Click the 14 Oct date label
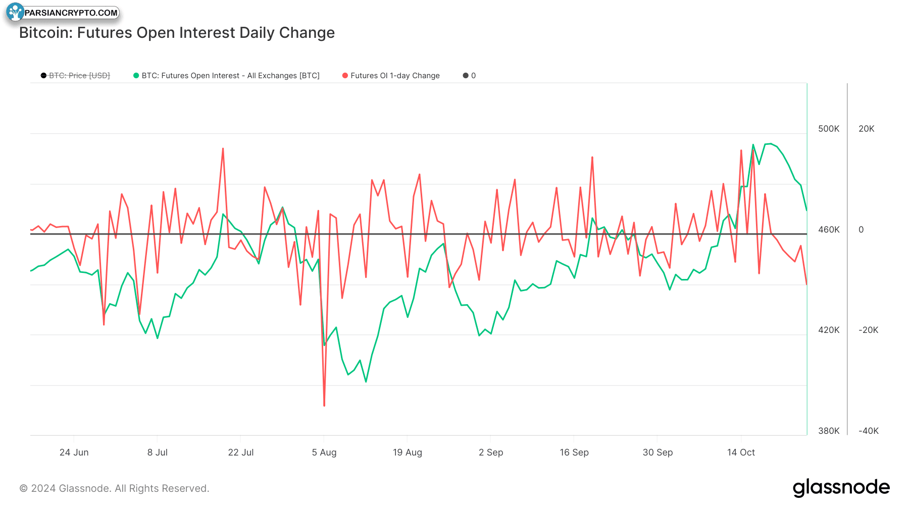Image resolution: width=909 pixels, height=511 pixels. pyautogui.click(x=741, y=452)
